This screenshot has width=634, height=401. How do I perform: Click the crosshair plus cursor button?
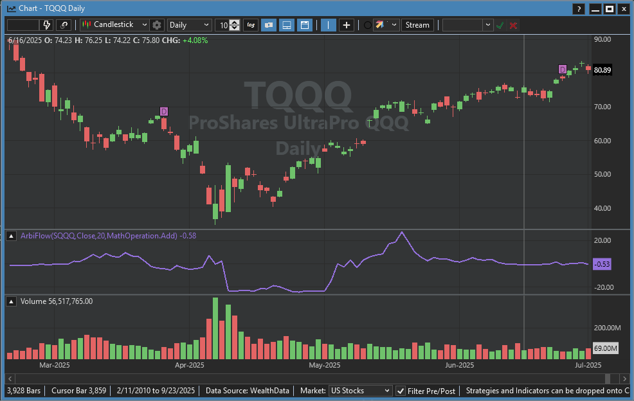coord(347,25)
